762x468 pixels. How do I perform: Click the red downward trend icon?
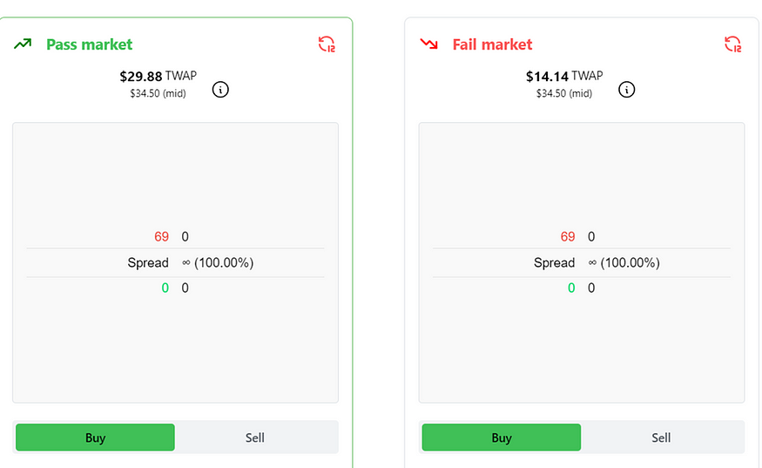(x=428, y=44)
